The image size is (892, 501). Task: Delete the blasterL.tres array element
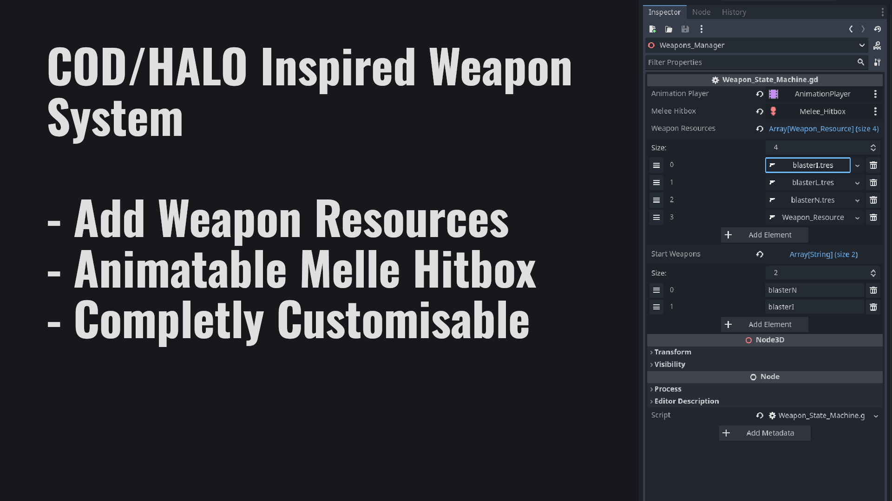[873, 183]
